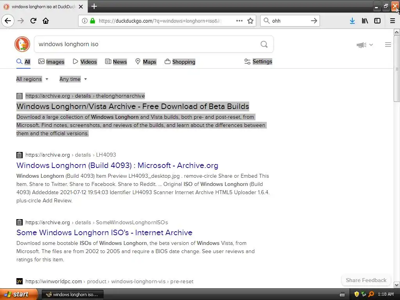Select the taskbar Firefox window button
The image size is (400, 300).
72,295
